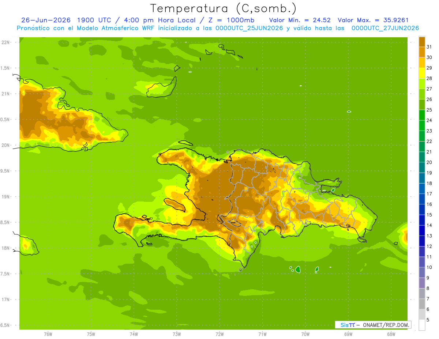Screen dimensions: 439x339
Task: Click the colorbar label "25"
Action: pos(429,110)
